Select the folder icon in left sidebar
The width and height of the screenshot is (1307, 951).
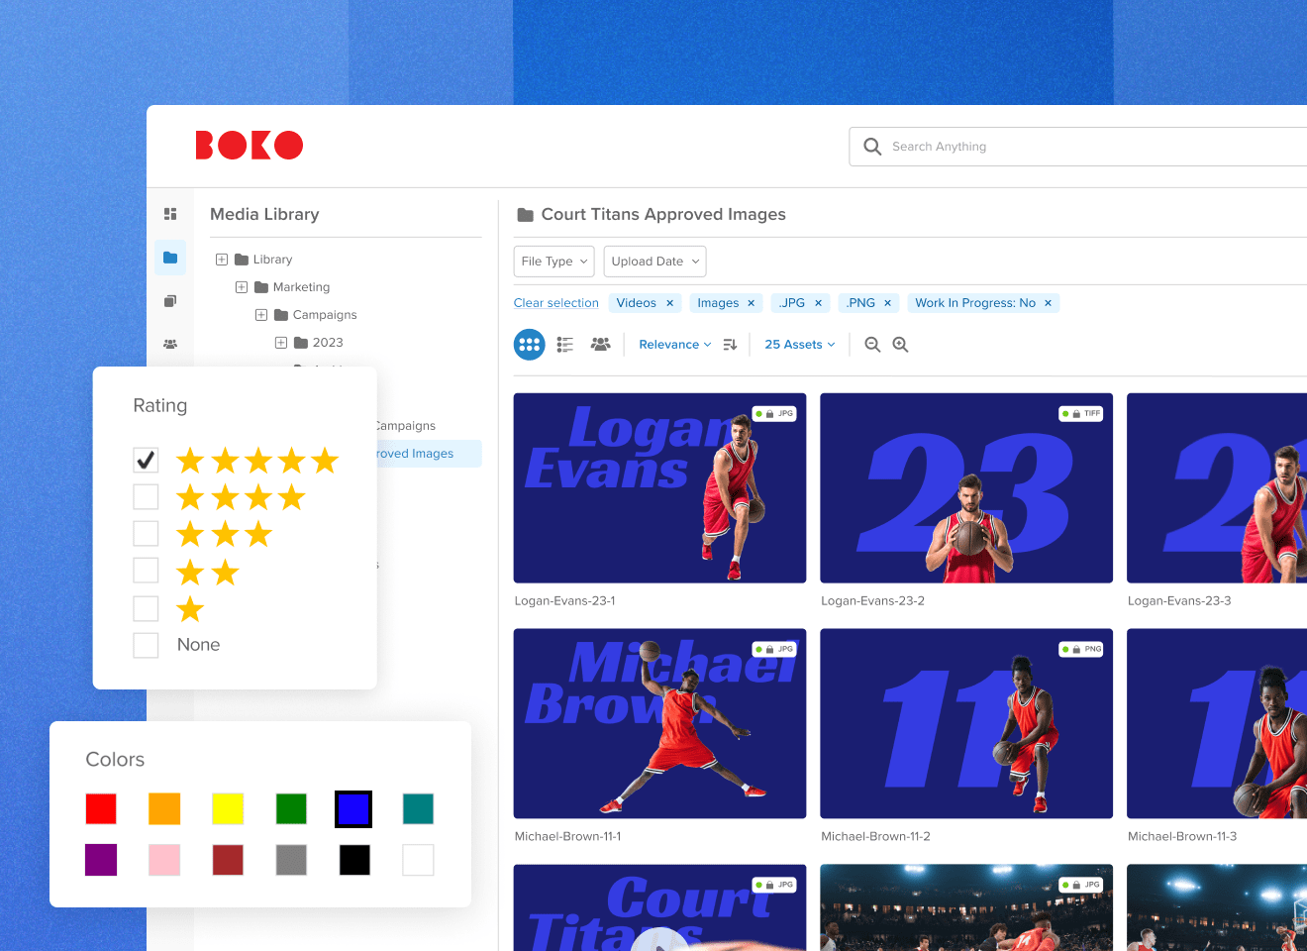(x=170, y=258)
